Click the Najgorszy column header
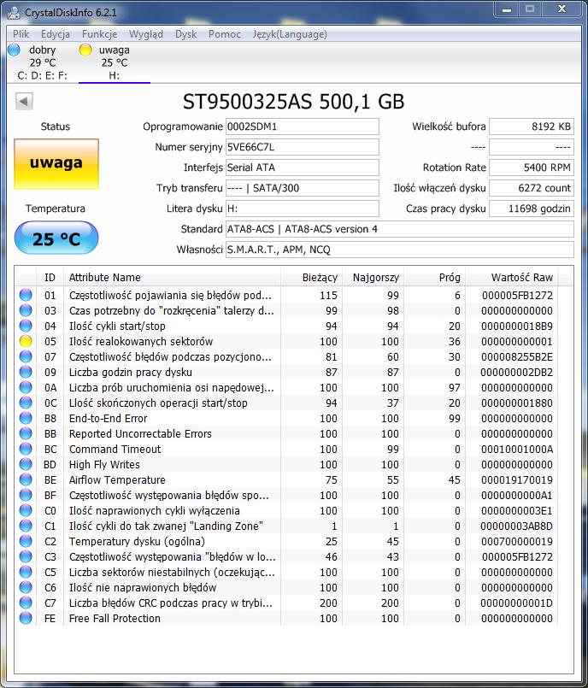 coord(373,277)
